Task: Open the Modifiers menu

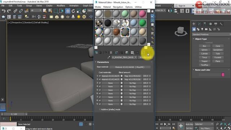Action: 61,6
